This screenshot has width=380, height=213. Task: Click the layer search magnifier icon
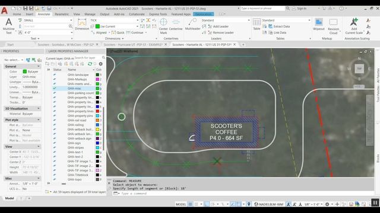(x=103, y=58)
